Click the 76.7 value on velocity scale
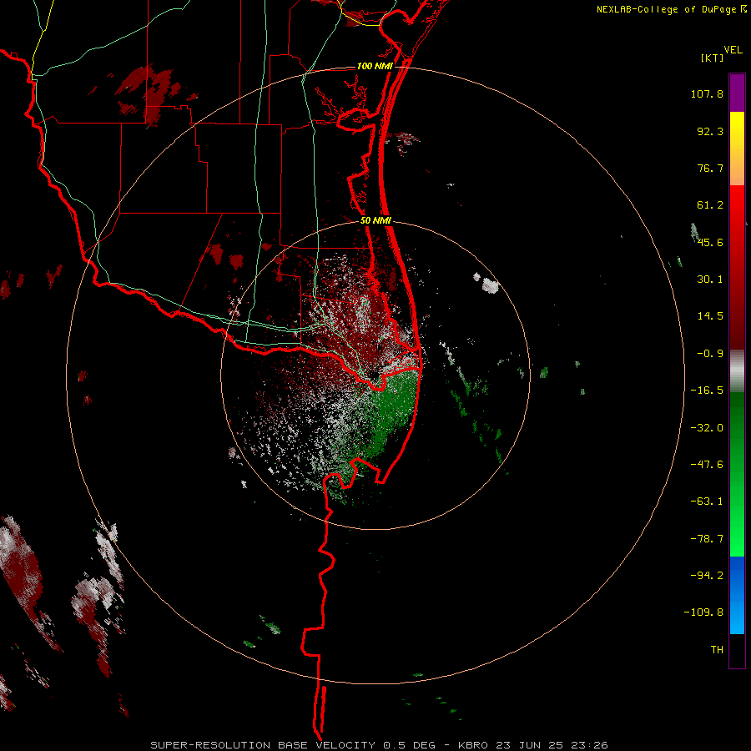751x751 pixels. 710,168
